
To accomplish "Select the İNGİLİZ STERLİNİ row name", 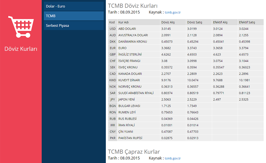I will (x=130, y=54).
